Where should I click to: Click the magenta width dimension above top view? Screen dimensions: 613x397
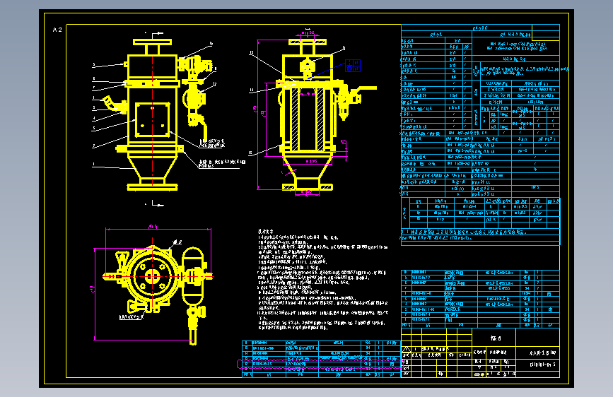[158, 229]
